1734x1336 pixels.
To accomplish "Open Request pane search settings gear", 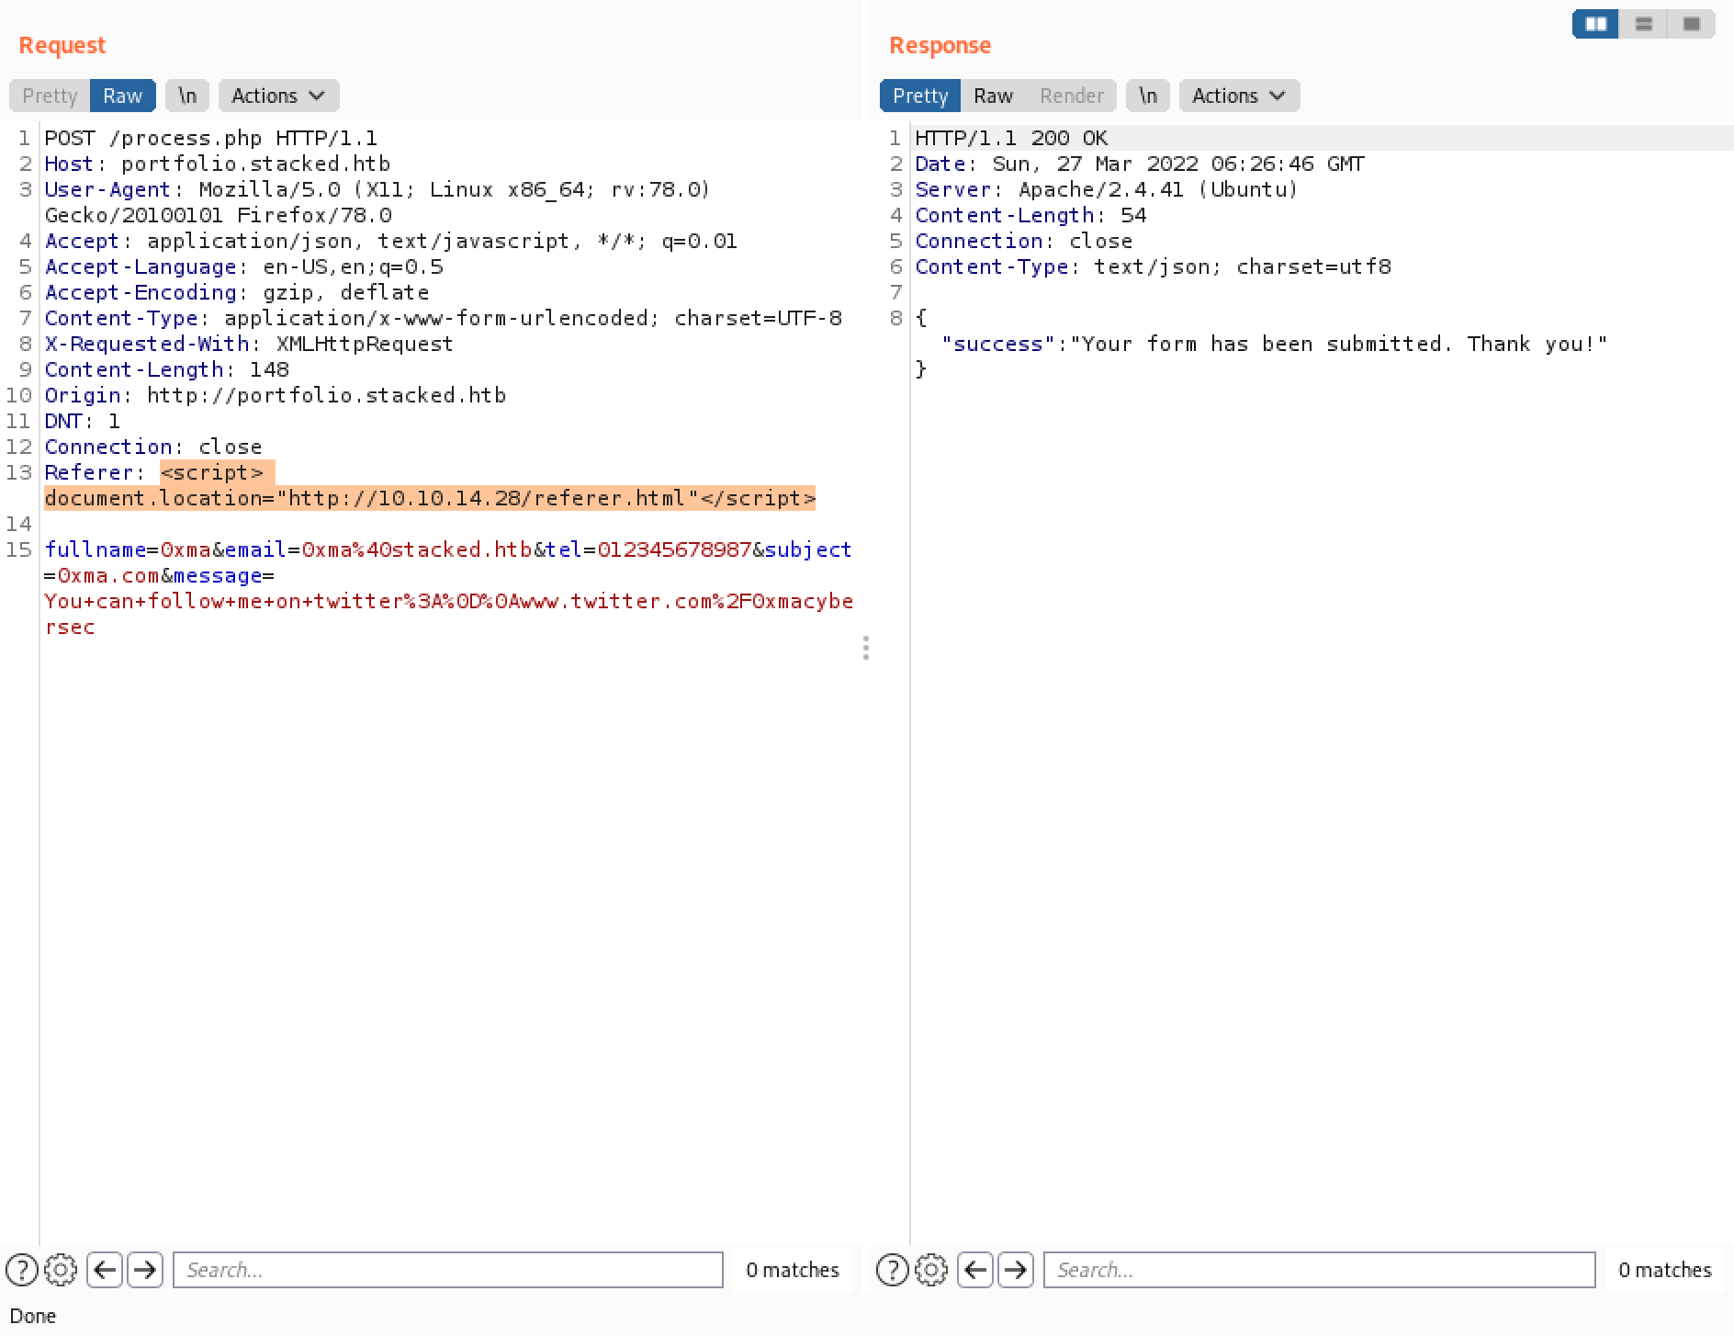I will [x=61, y=1270].
